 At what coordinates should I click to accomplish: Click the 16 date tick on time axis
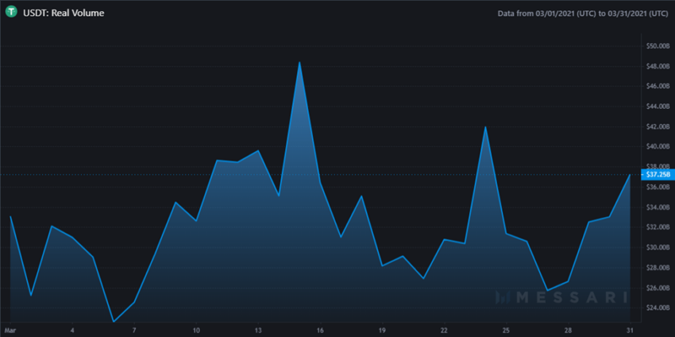320,330
